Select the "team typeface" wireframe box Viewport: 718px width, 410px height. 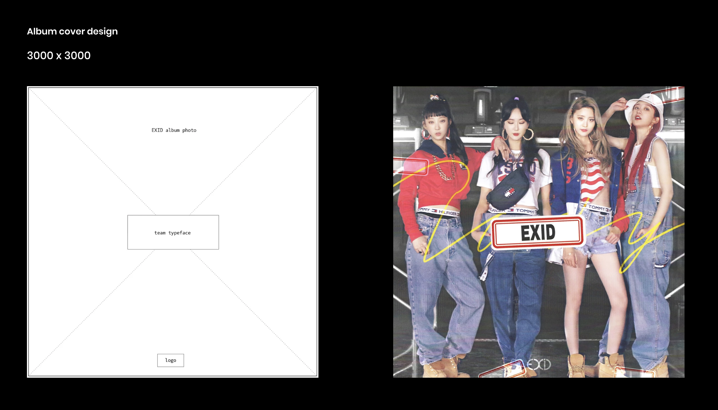pos(173,232)
